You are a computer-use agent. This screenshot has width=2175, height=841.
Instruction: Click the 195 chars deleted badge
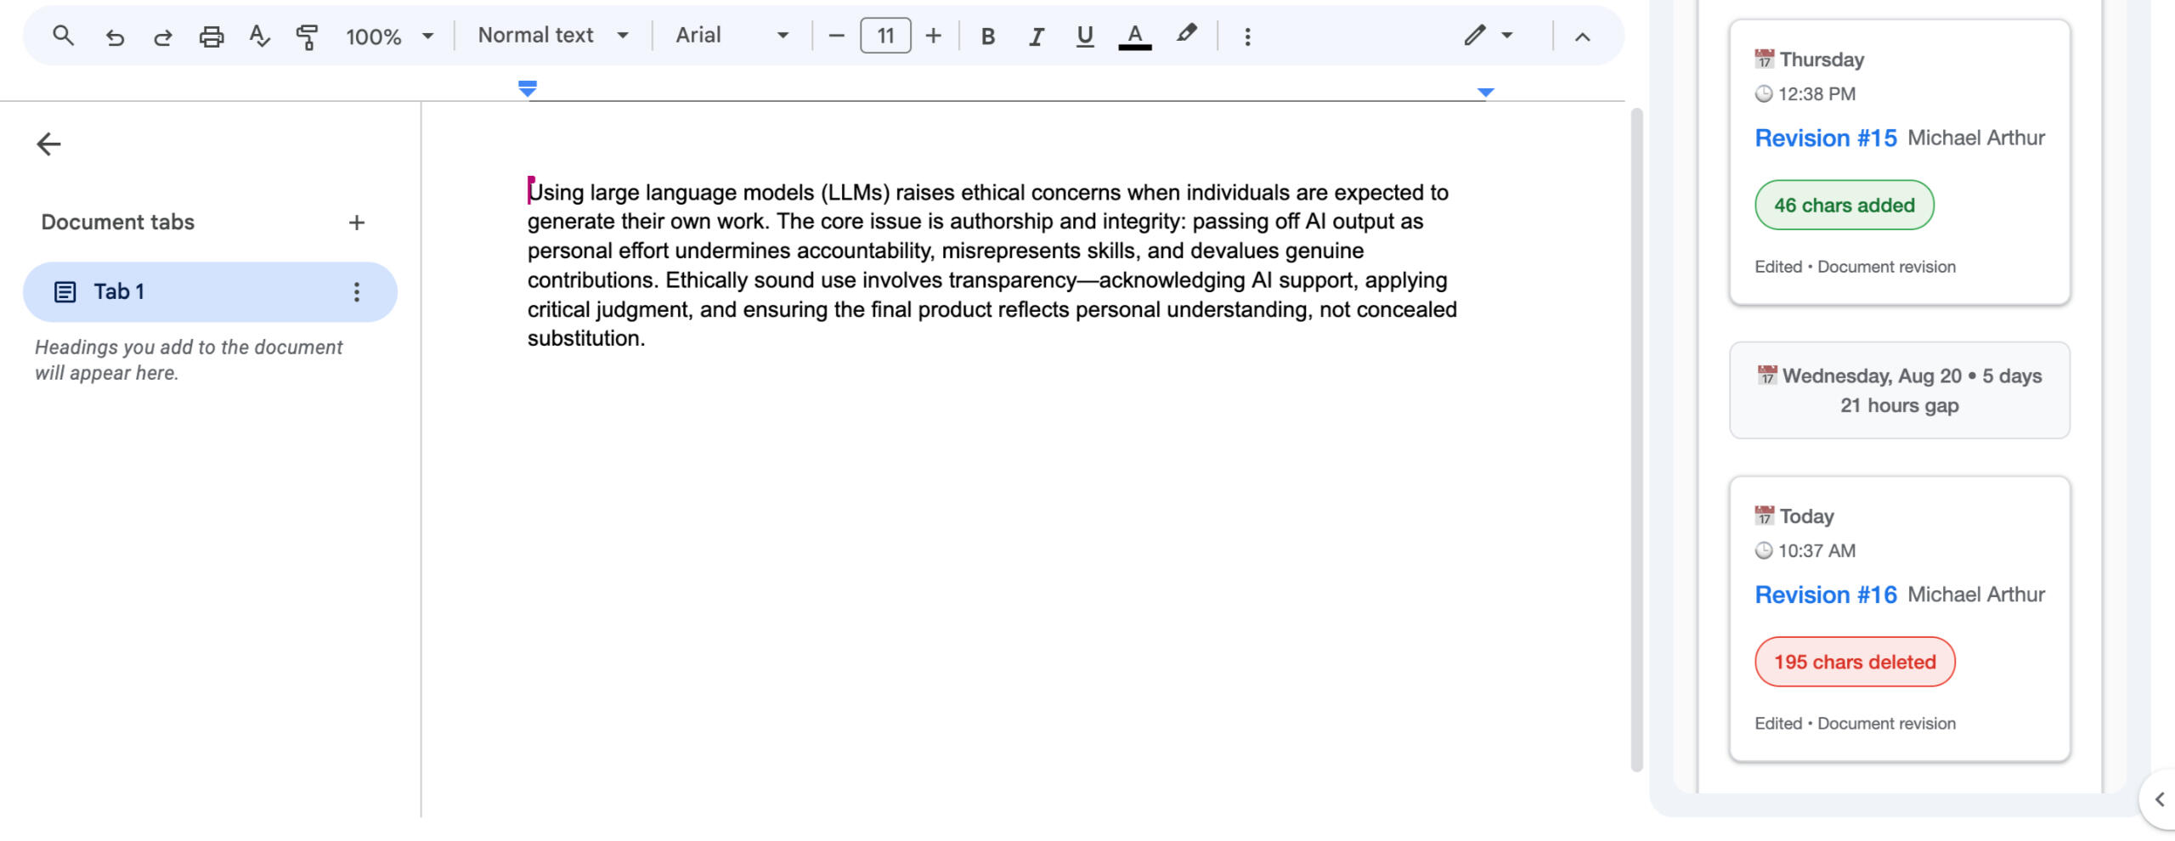(x=1854, y=662)
